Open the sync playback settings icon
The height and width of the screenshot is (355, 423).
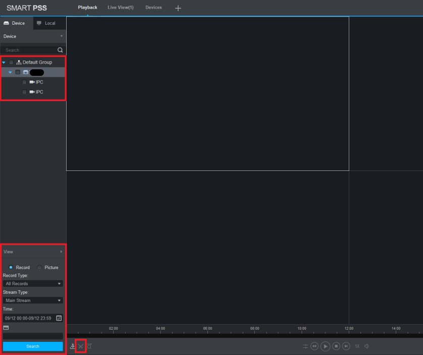pos(305,346)
